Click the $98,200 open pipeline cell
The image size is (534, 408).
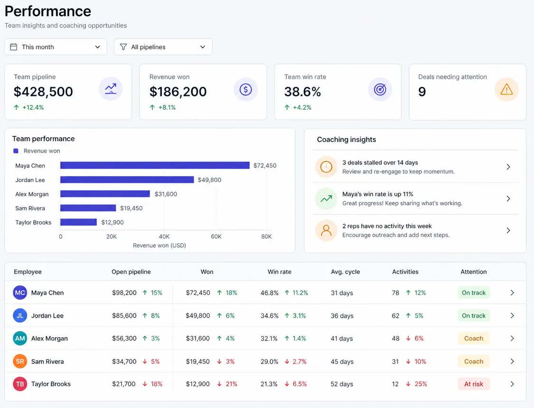click(x=124, y=293)
